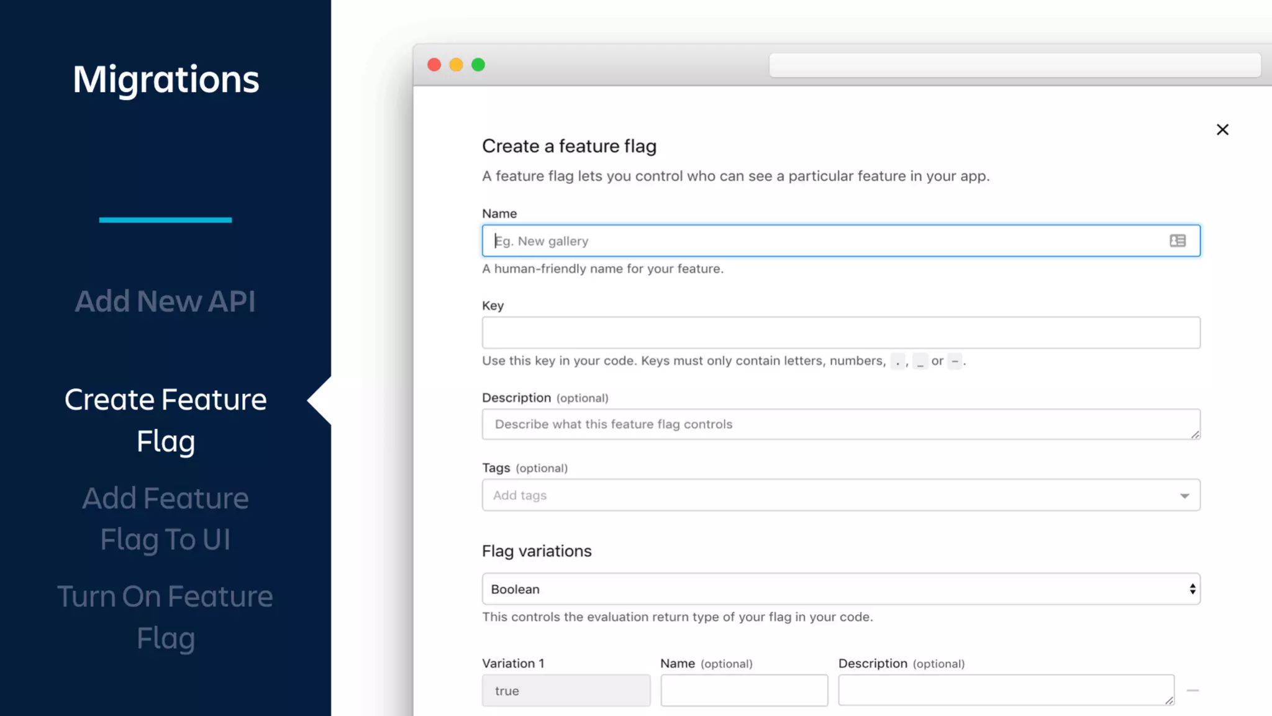Click the Description textarea
This screenshot has width=1272, height=716.
841,424
